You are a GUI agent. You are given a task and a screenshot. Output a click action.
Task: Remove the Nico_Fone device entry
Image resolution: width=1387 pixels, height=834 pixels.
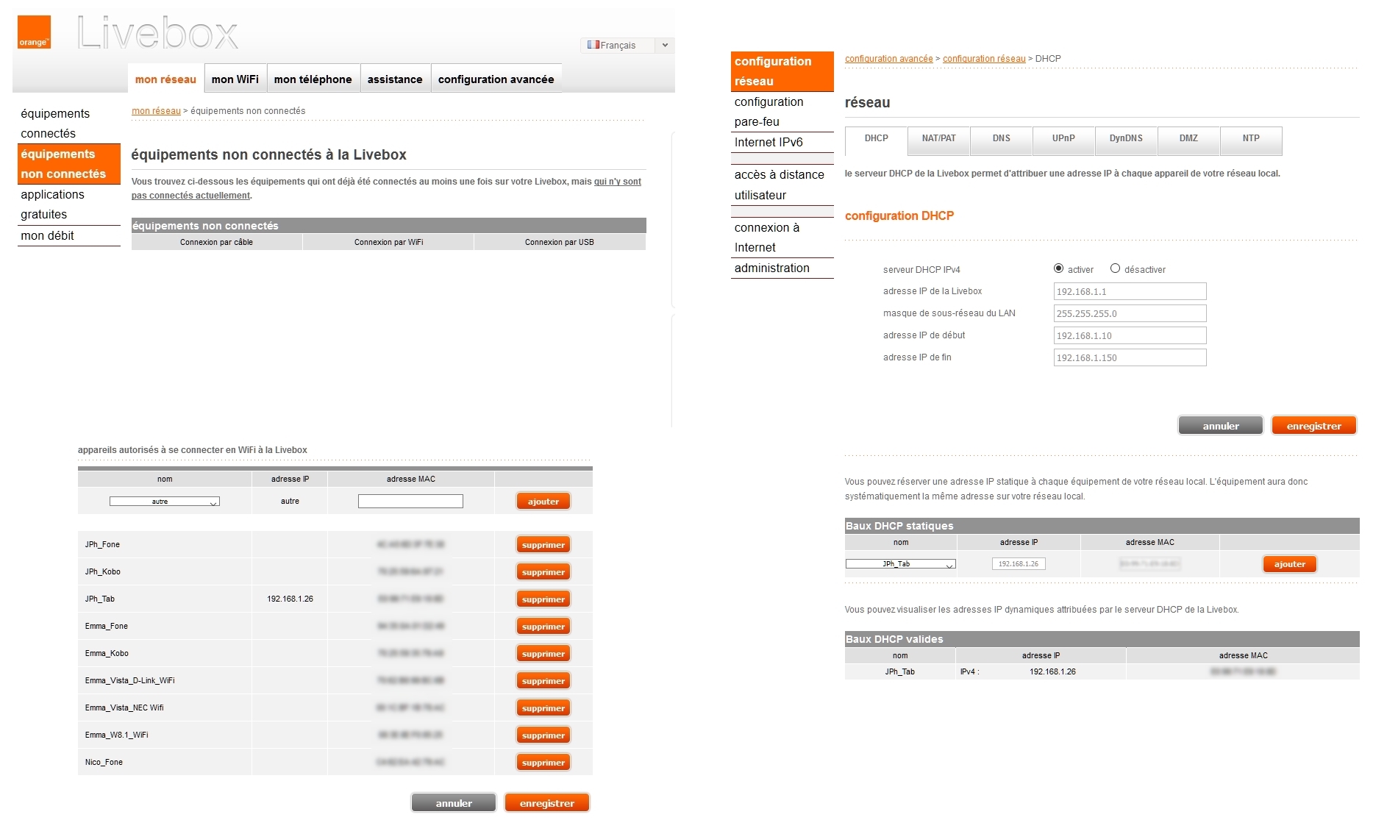click(x=543, y=763)
